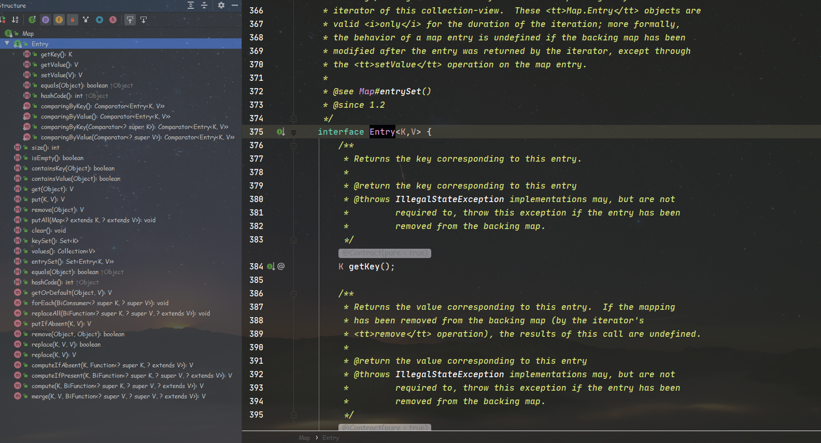
Task: Expand all nodes in Structure panel
Action: point(191,5)
